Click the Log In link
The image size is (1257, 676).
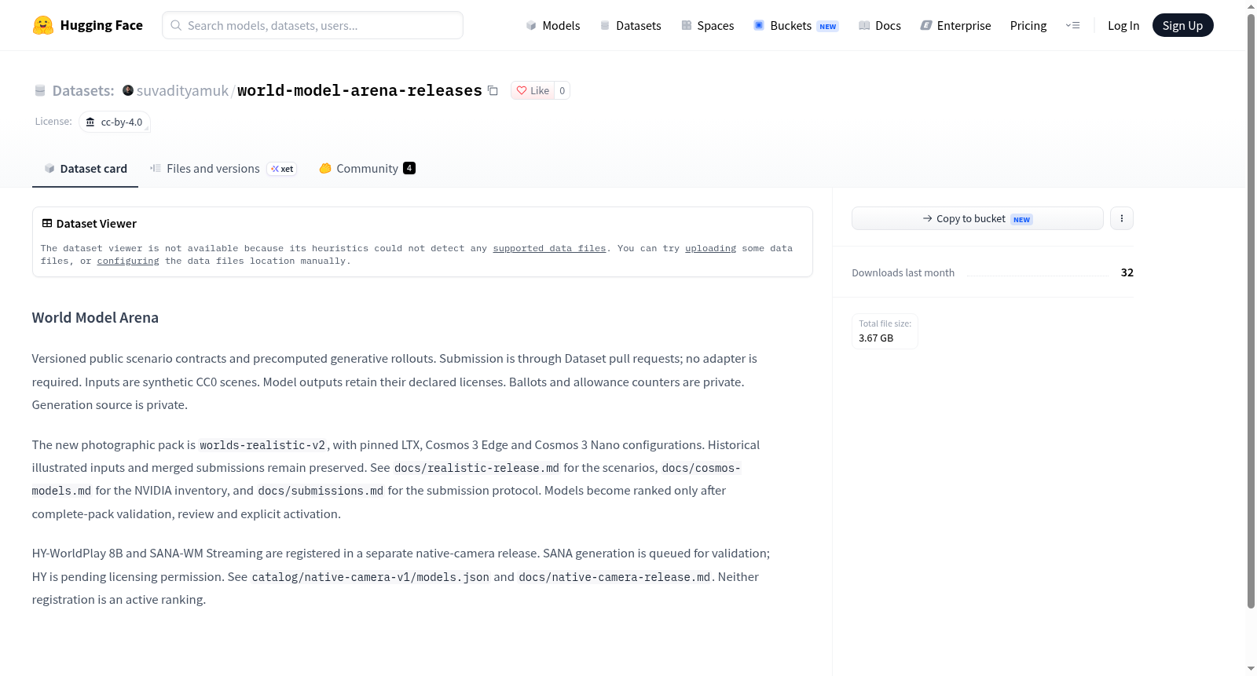click(1123, 25)
